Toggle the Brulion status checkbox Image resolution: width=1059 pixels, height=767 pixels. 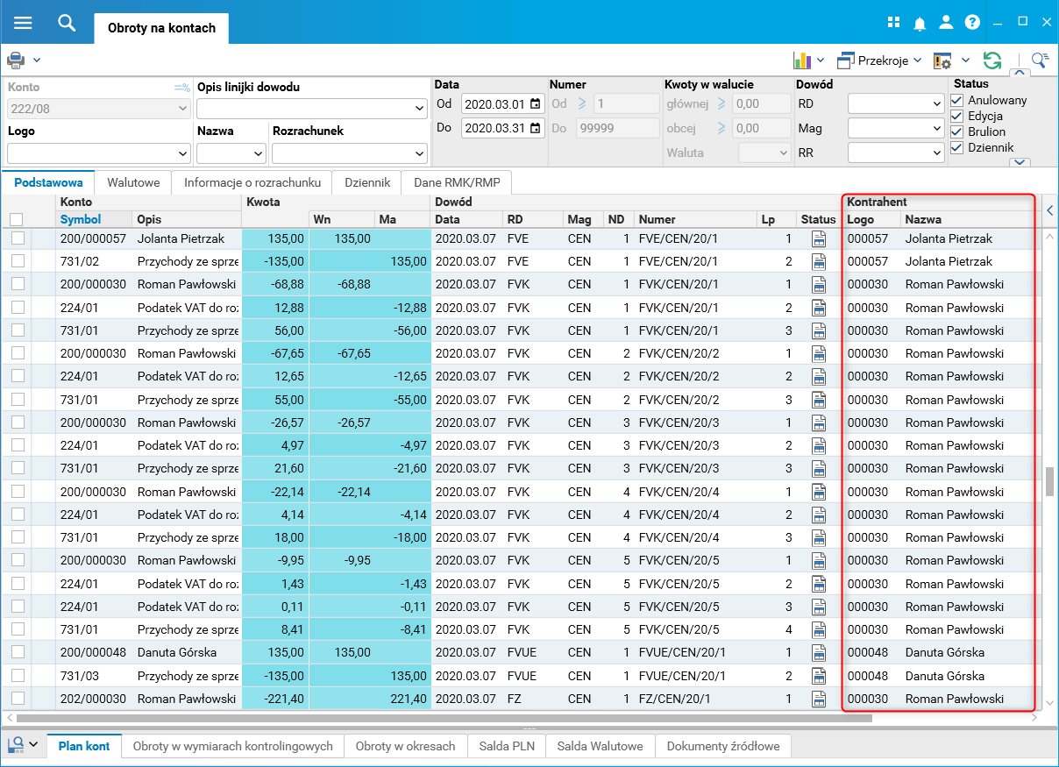tap(957, 132)
